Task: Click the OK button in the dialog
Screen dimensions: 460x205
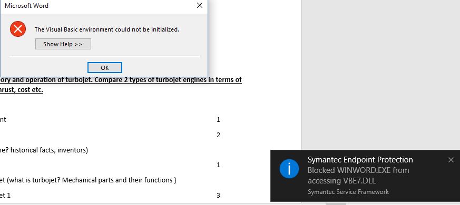Action: [x=105, y=68]
